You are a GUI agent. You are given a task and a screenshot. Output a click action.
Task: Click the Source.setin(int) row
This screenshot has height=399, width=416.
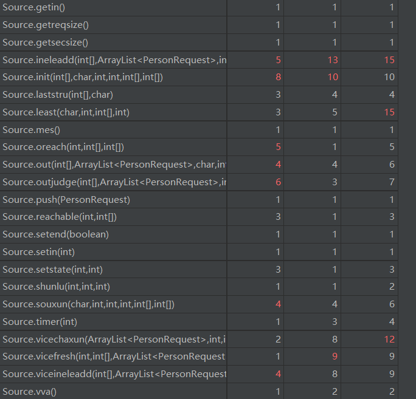point(40,252)
